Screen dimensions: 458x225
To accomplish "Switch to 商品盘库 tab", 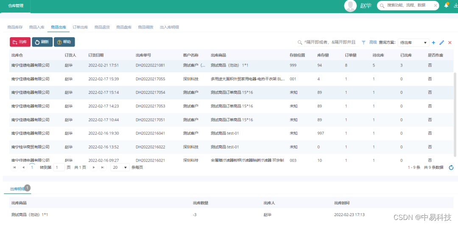I will 124,27.
